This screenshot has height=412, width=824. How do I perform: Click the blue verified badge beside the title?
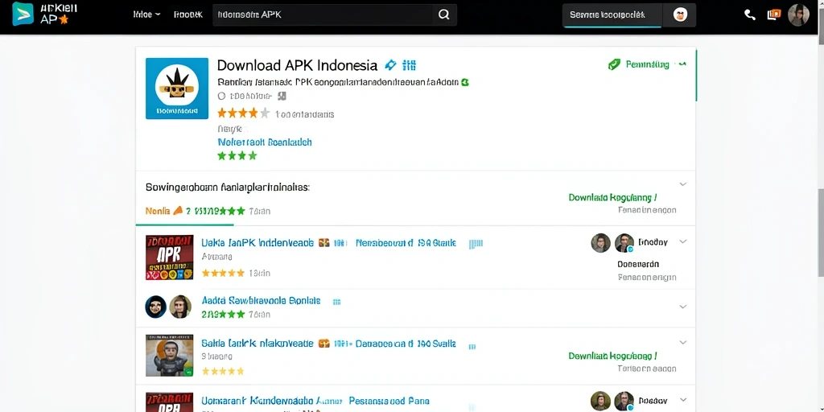pos(390,65)
